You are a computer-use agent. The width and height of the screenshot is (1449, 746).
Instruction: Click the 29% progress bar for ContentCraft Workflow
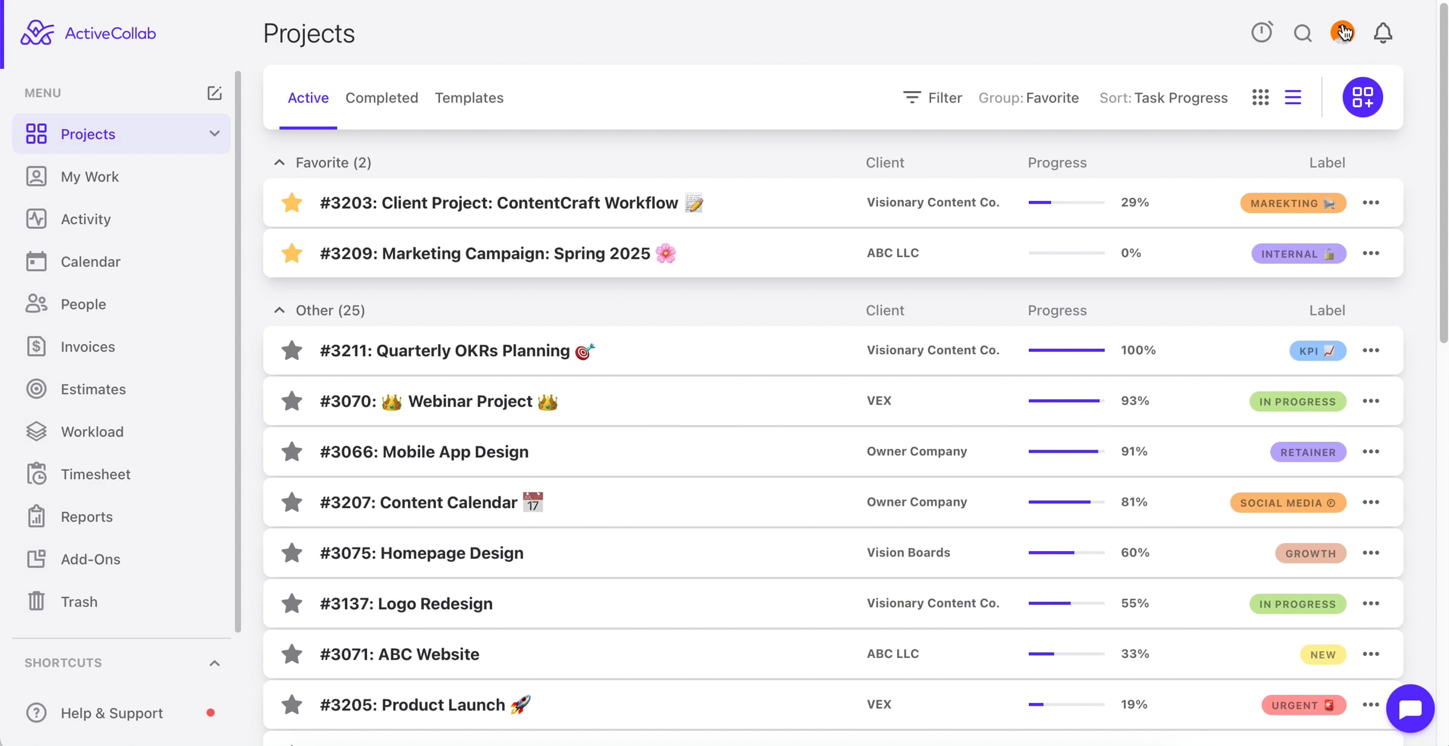pyautogui.click(x=1066, y=203)
